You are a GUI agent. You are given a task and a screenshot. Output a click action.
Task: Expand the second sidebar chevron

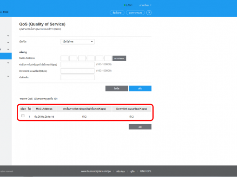[8, 43]
